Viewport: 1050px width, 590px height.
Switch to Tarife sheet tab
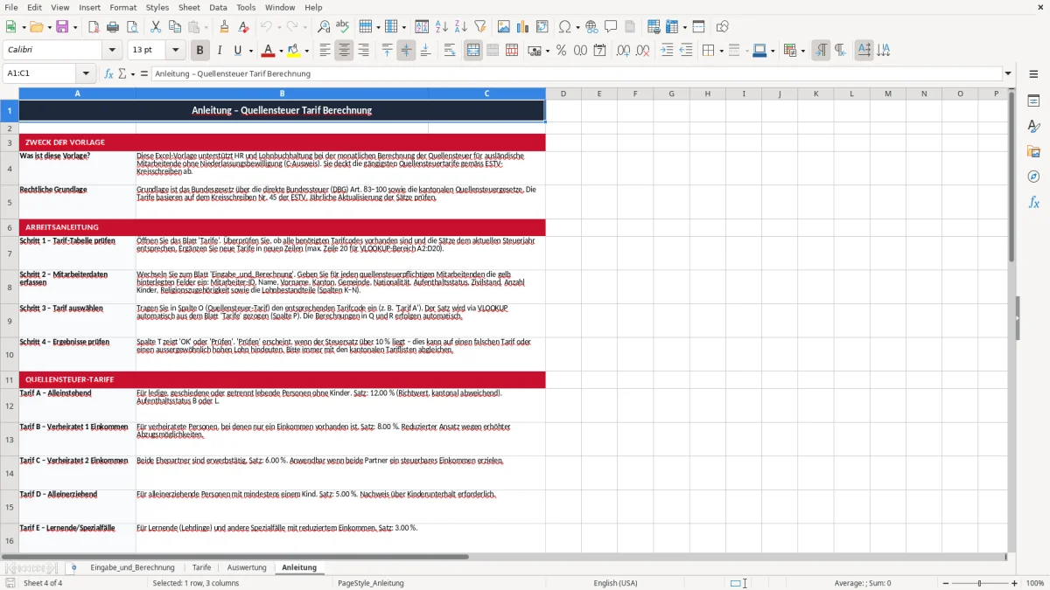[201, 567]
